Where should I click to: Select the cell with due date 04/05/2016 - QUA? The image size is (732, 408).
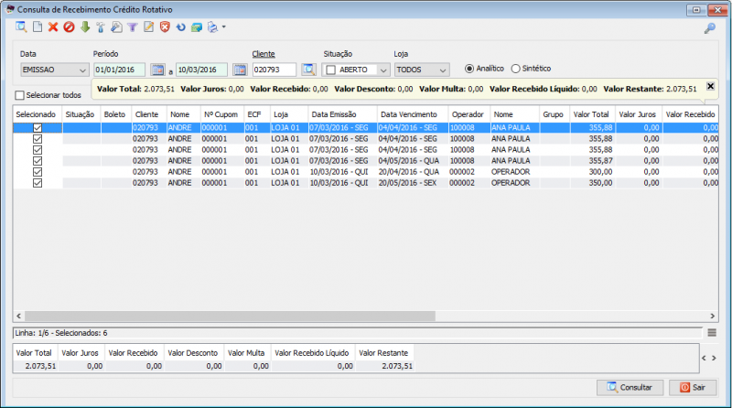coord(413,161)
